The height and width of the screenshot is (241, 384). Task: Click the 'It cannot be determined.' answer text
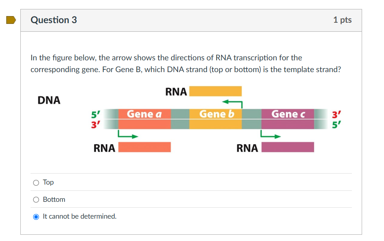[79, 216]
